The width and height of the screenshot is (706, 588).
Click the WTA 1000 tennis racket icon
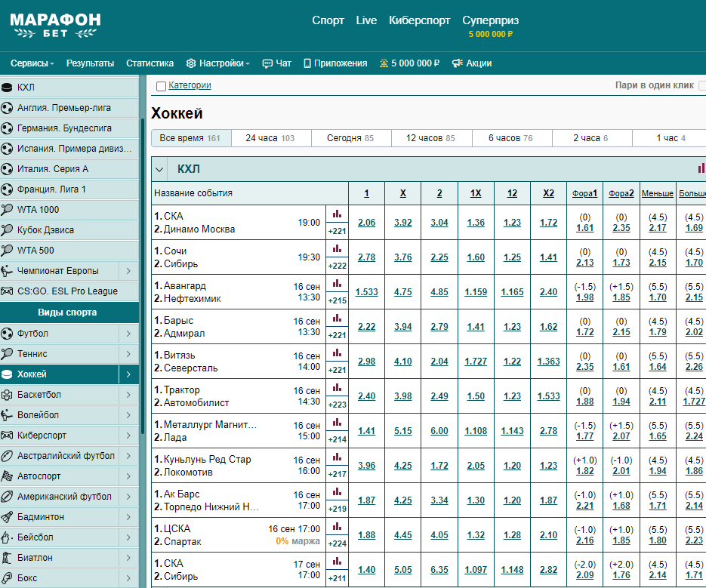pos(7,209)
